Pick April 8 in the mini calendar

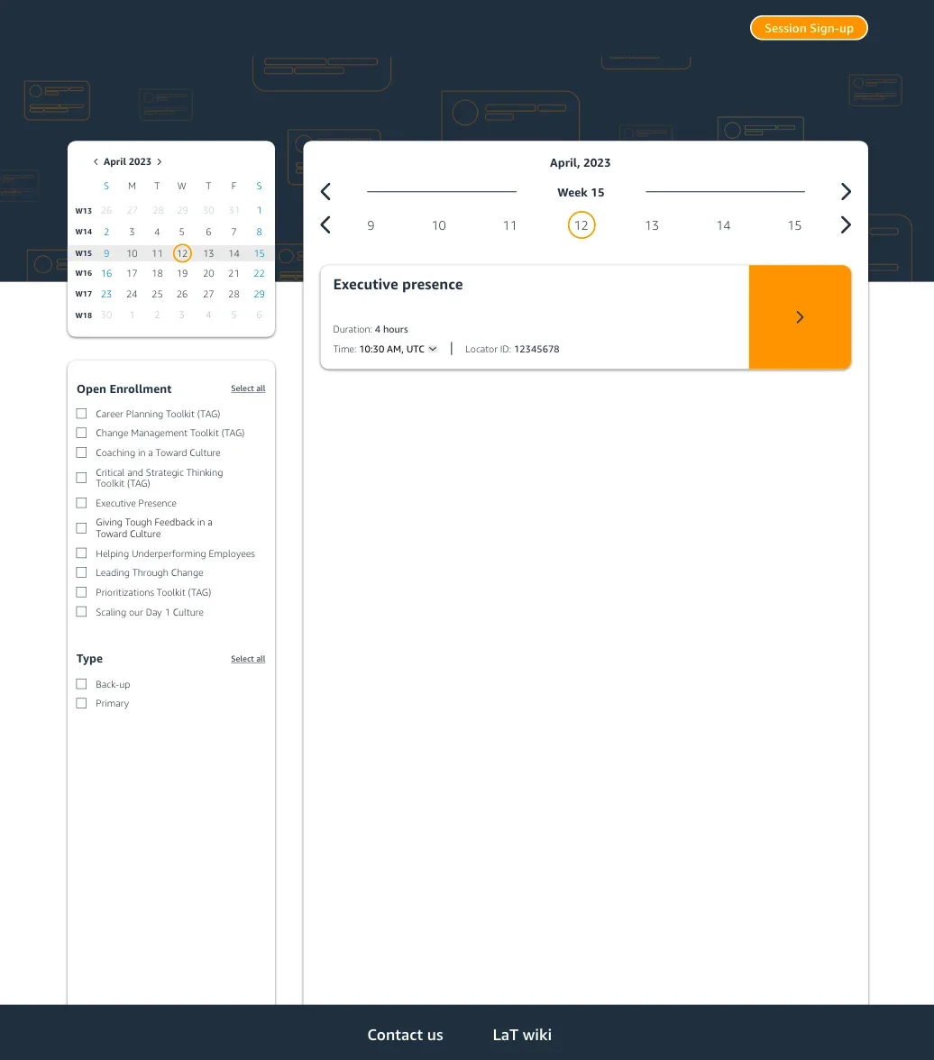click(259, 232)
